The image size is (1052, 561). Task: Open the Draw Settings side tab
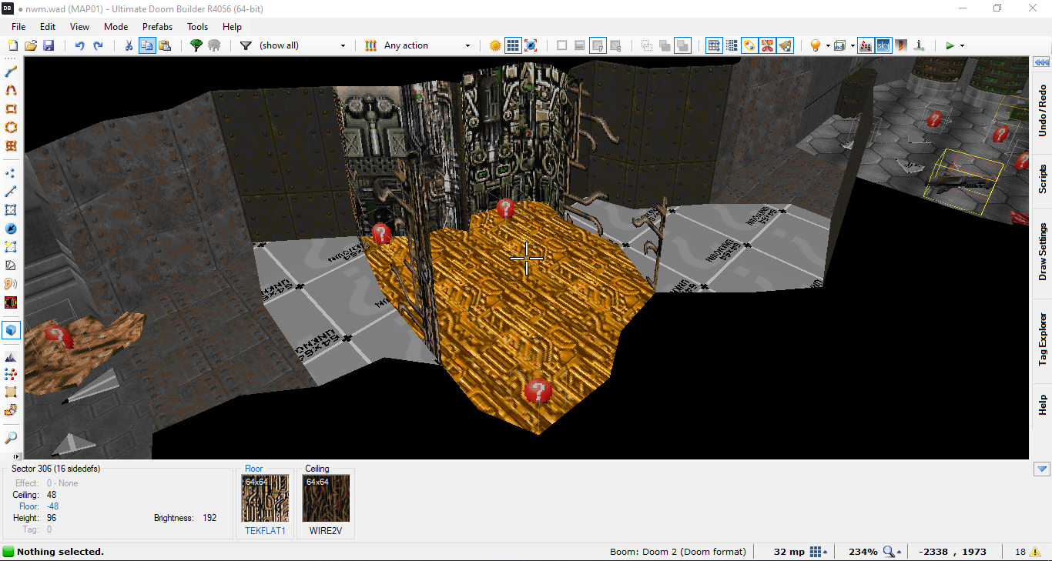coord(1042,252)
